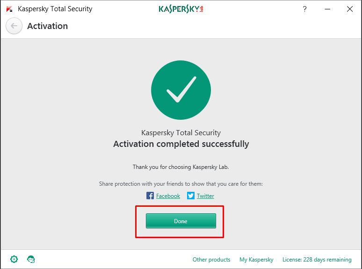362x269 pixels.
Task: Click the large green checkmark circle
Action: point(181,90)
